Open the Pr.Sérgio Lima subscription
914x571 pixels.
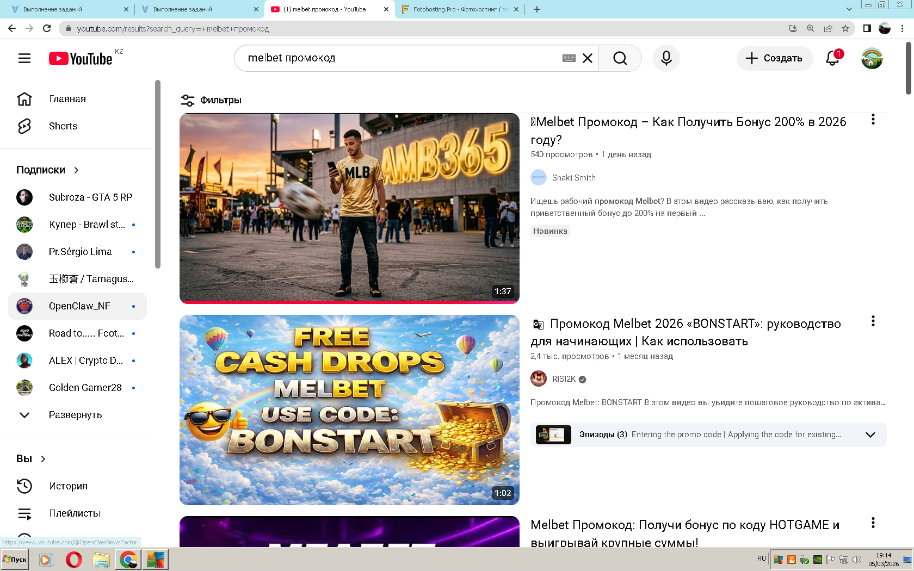point(78,252)
